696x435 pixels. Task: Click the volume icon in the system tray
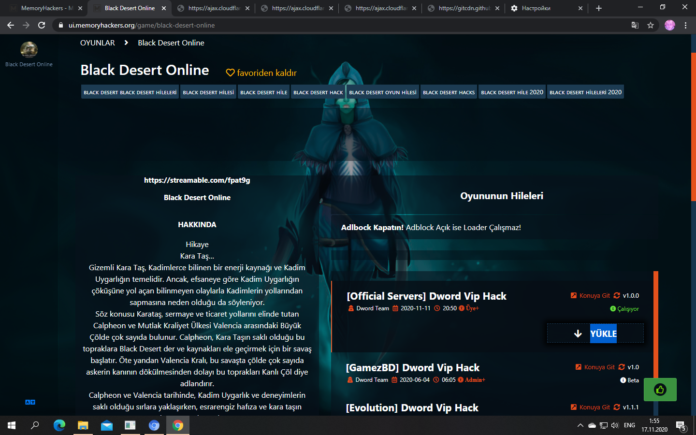tap(615, 425)
